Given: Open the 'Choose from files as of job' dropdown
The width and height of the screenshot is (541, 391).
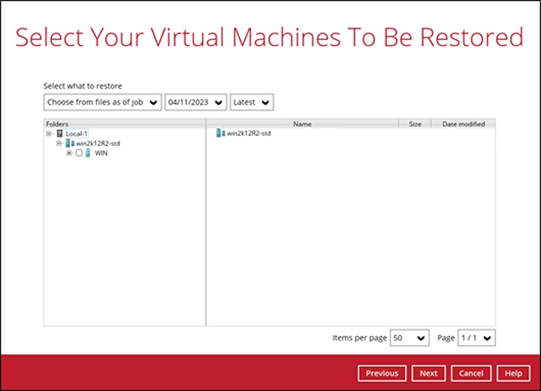Looking at the screenshot, I should pyautogui.click(x=103, y=102).
